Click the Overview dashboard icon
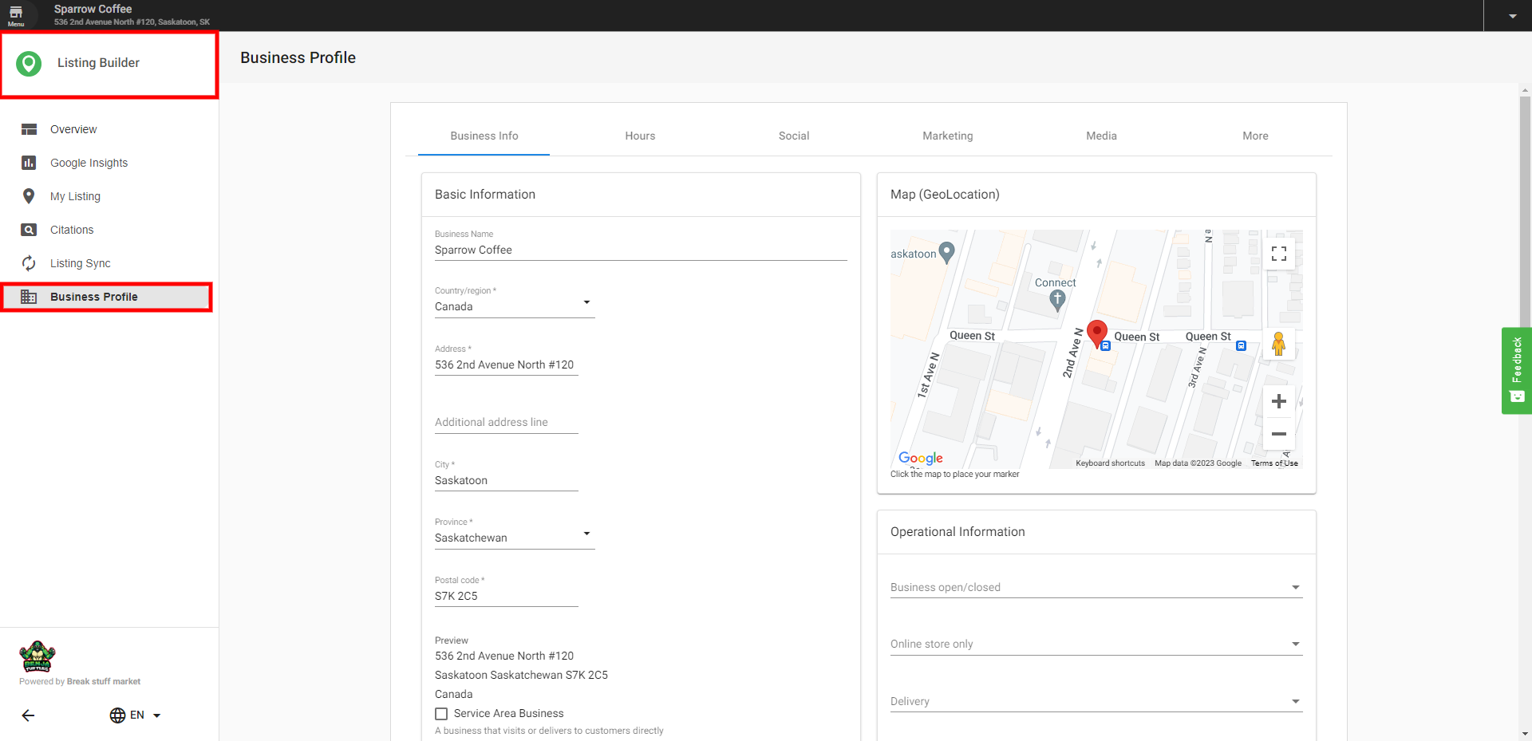The width and height of the screenshot is (1532, 741). point(29,129)
